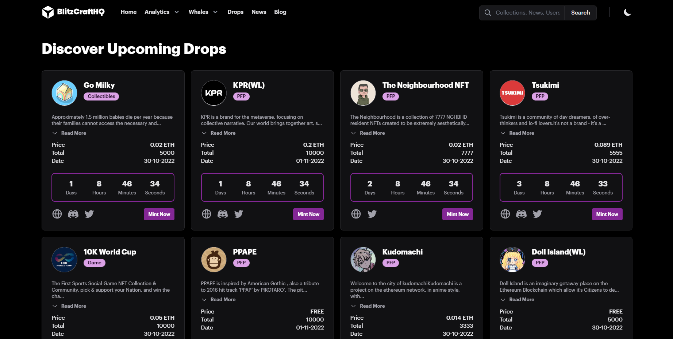Click the Go Milky collection avatar

pos(65,93)
